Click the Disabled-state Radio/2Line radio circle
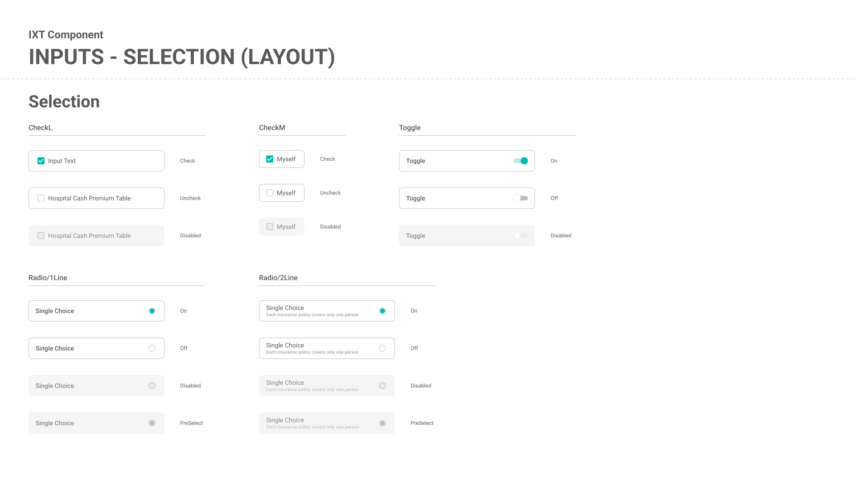The height and width of the screenshot is (481, 856). [383, 386]
